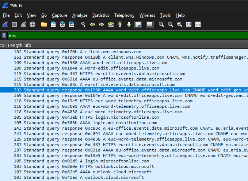Open the View menu

pyautogui.click(x=31, y=15)
